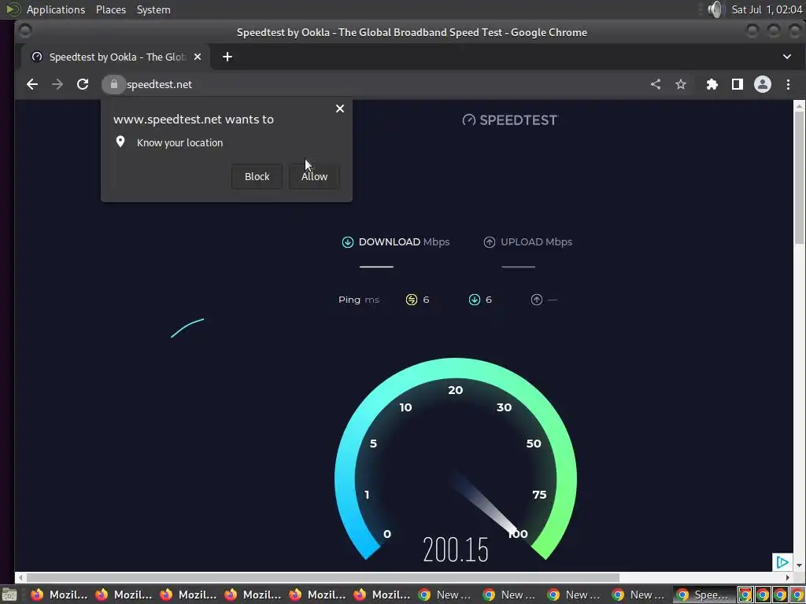Click scrollbar down arrow
Image resolution: width=806 pixels, height=604 pixels.
[799, 565]
